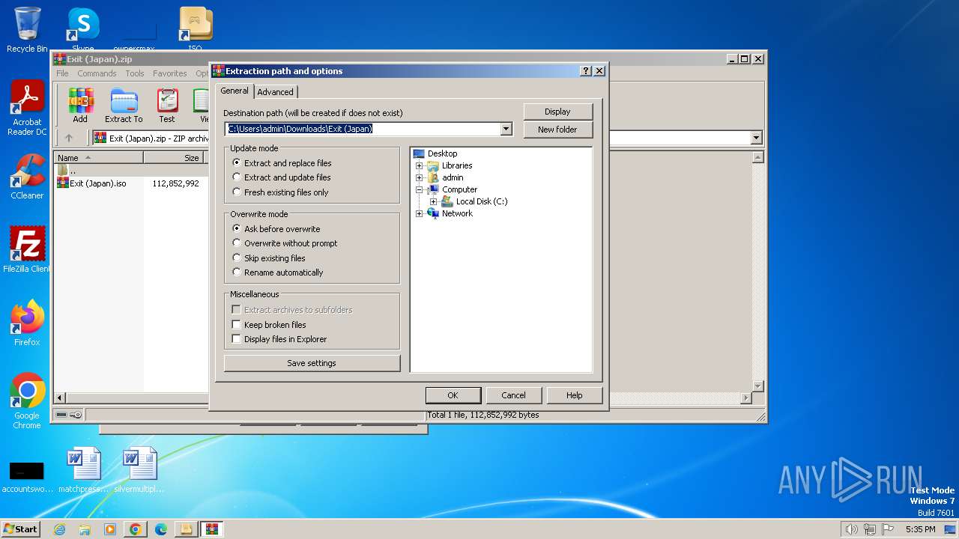
Task: Click Cancel in extraction dialog
Action: [x=513, y=395]
